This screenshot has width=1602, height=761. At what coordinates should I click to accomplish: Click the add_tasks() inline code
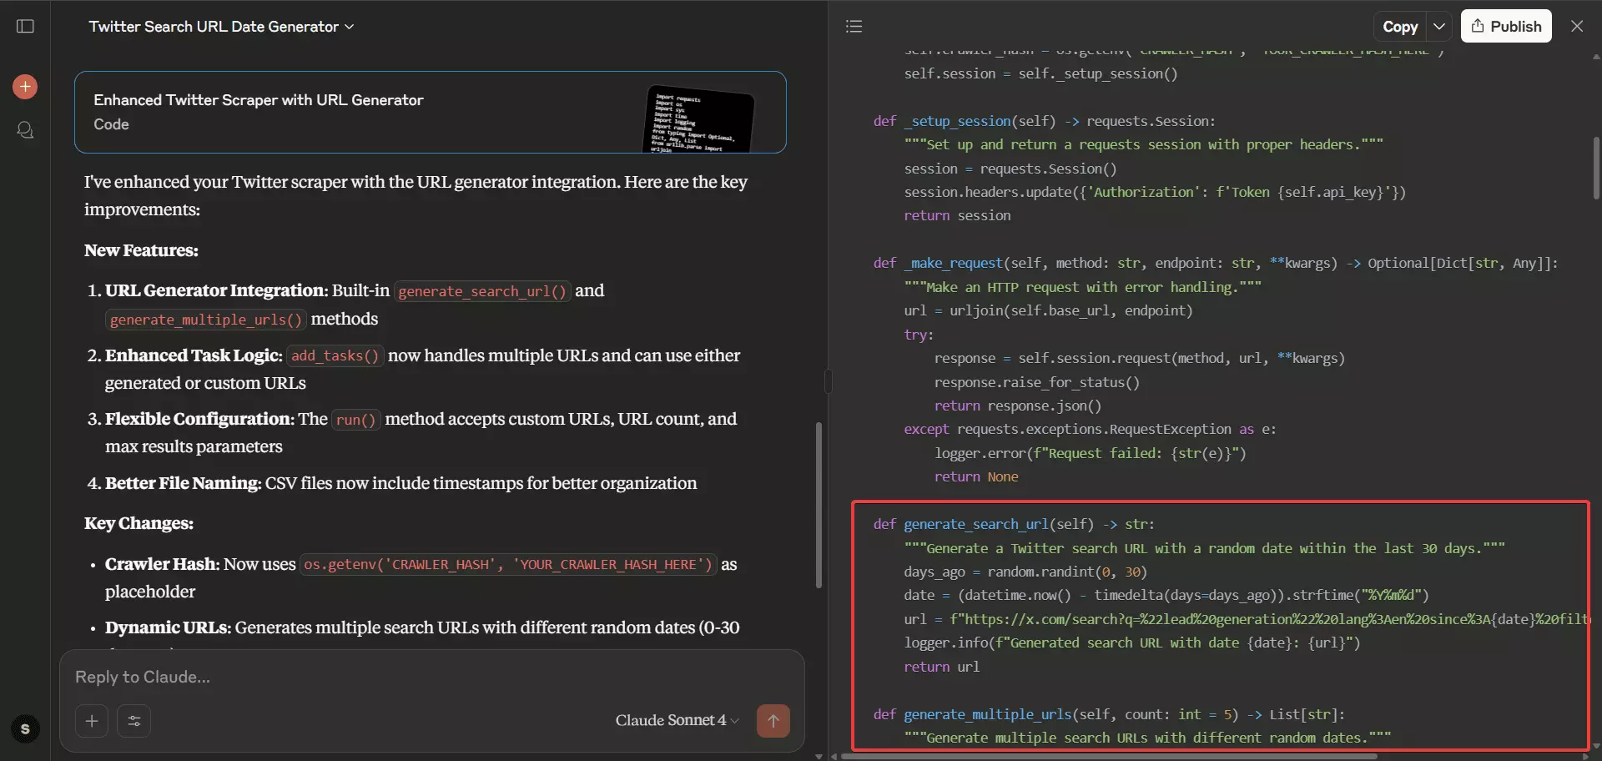click(335, 355)
